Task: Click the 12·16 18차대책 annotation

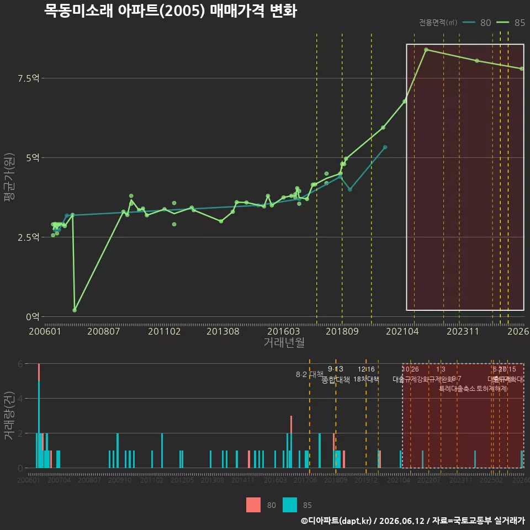Action: (x=366, y=374)
